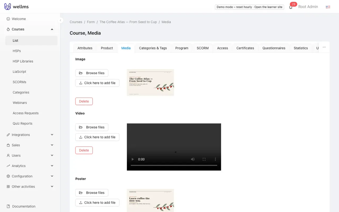Select the Certificates tab
The image size is (339, 212).
coord(245,48)
